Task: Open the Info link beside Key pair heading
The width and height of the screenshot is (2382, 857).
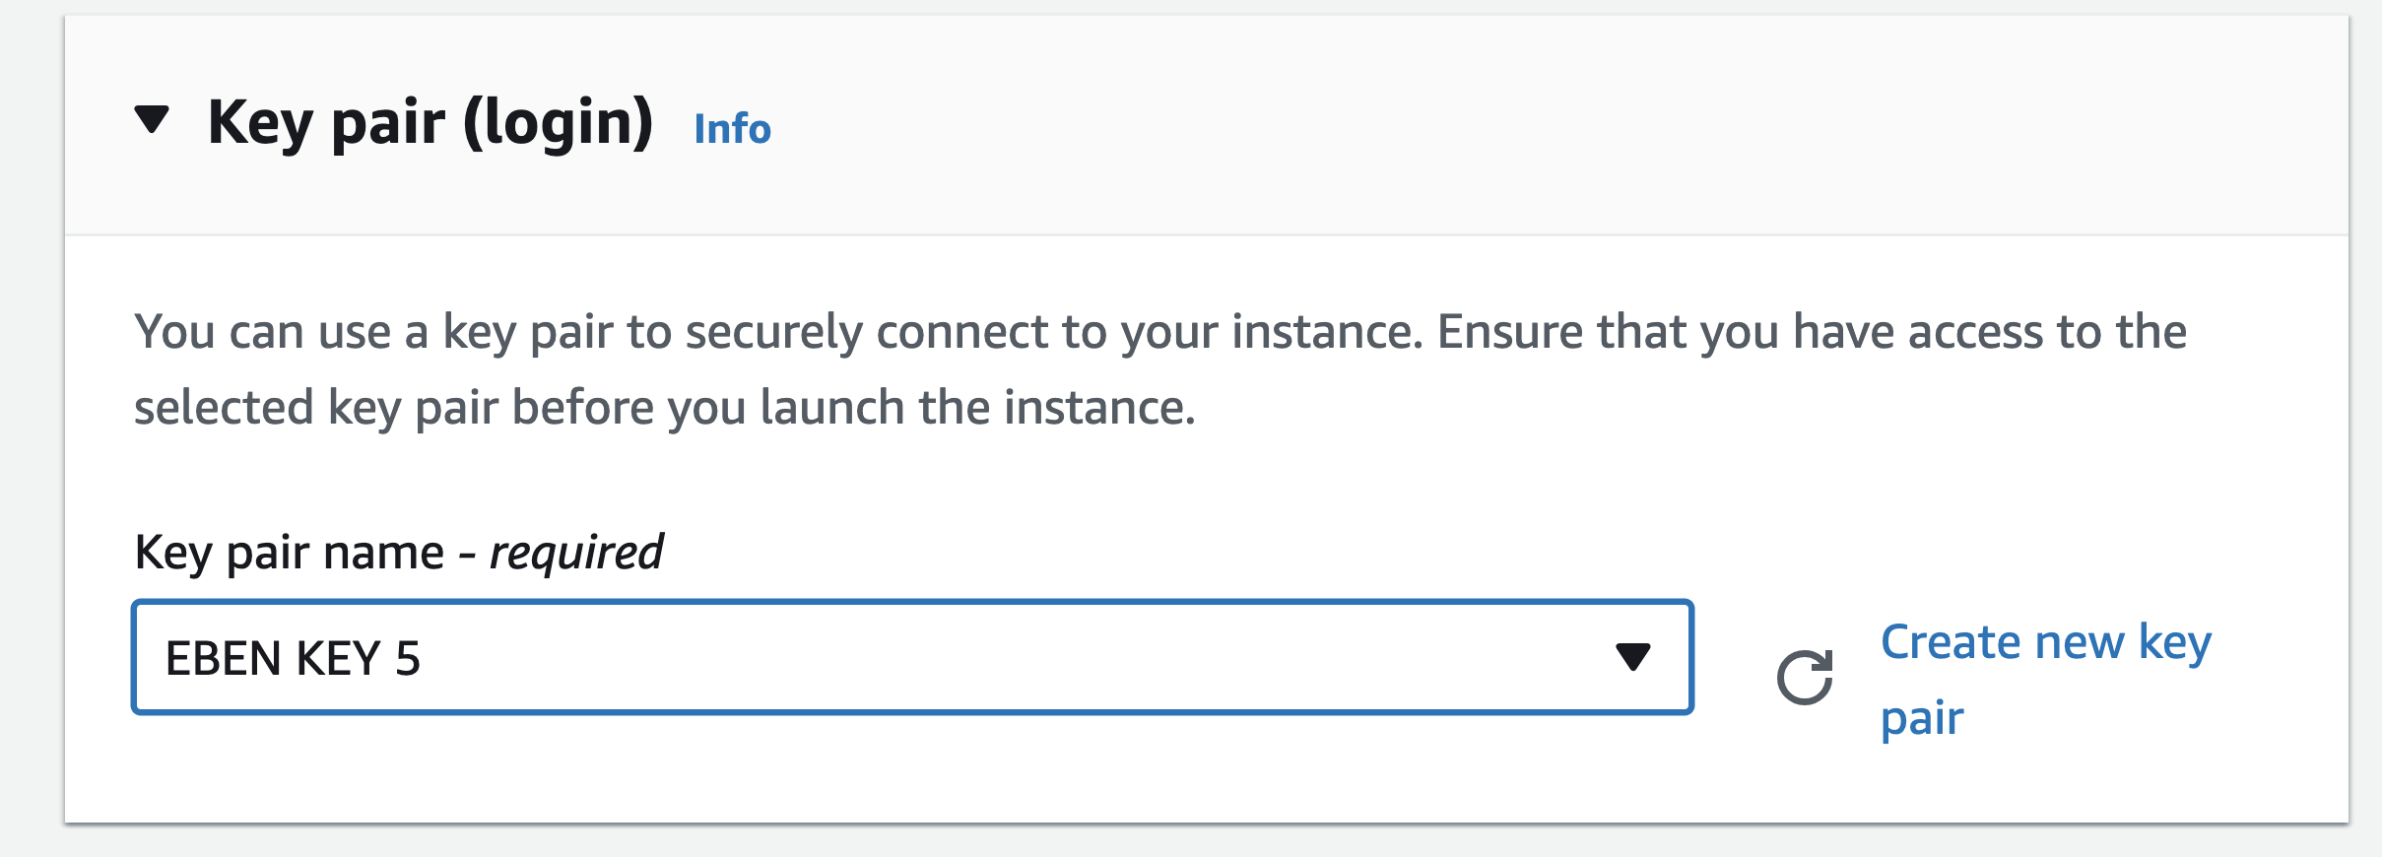Action: (732, 129)
